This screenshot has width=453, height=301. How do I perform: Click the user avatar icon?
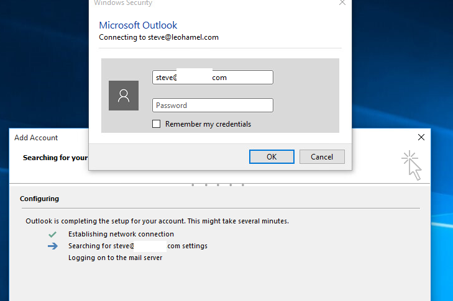(124, 96)
